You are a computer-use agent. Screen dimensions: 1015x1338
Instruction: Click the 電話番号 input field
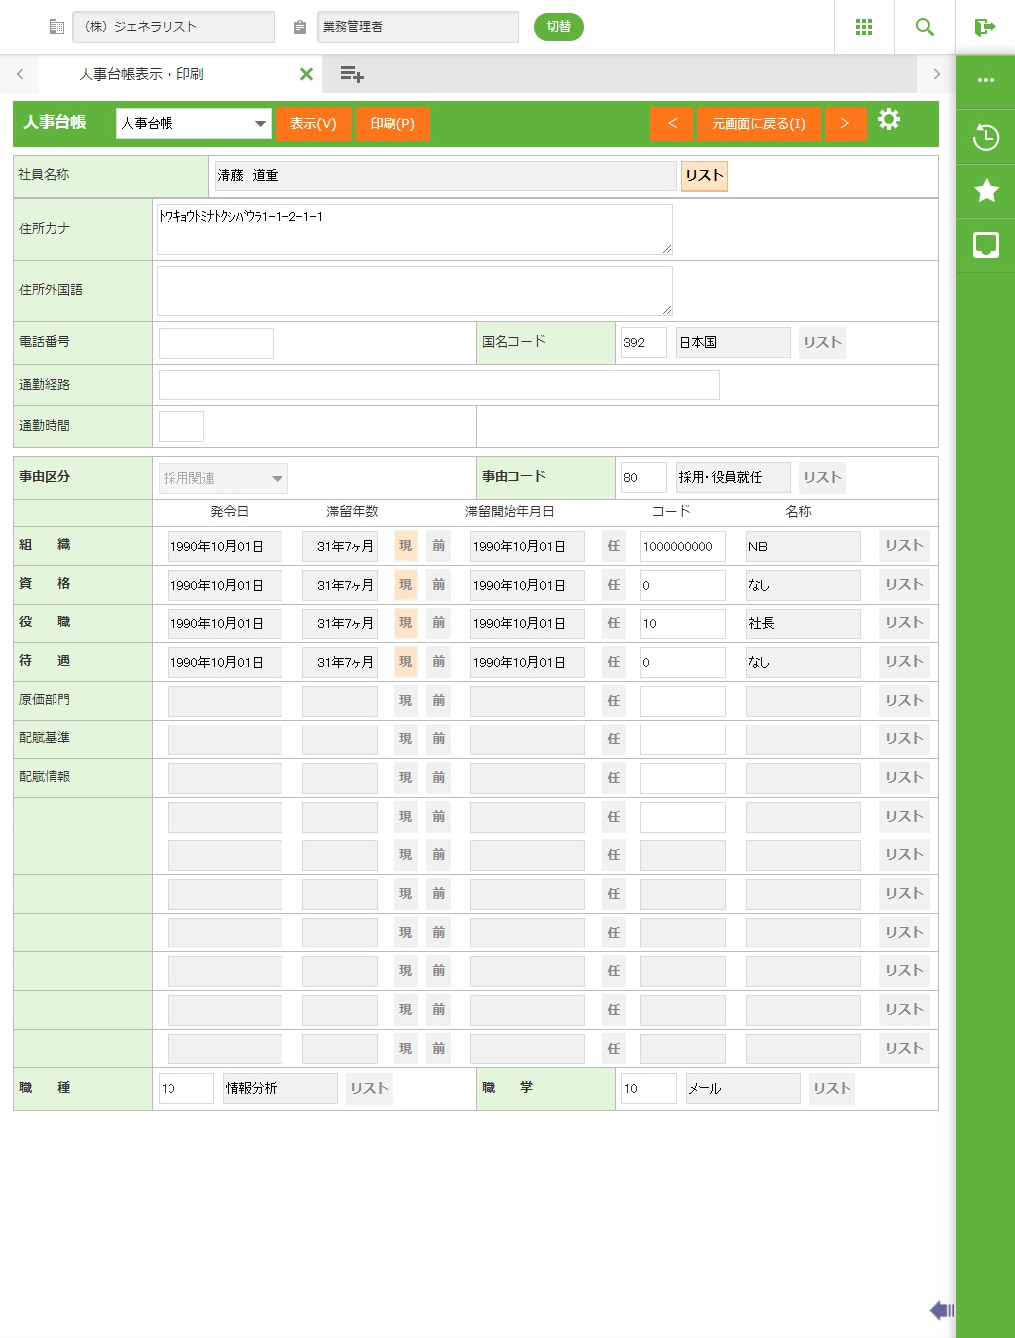(x=216, y=343)
